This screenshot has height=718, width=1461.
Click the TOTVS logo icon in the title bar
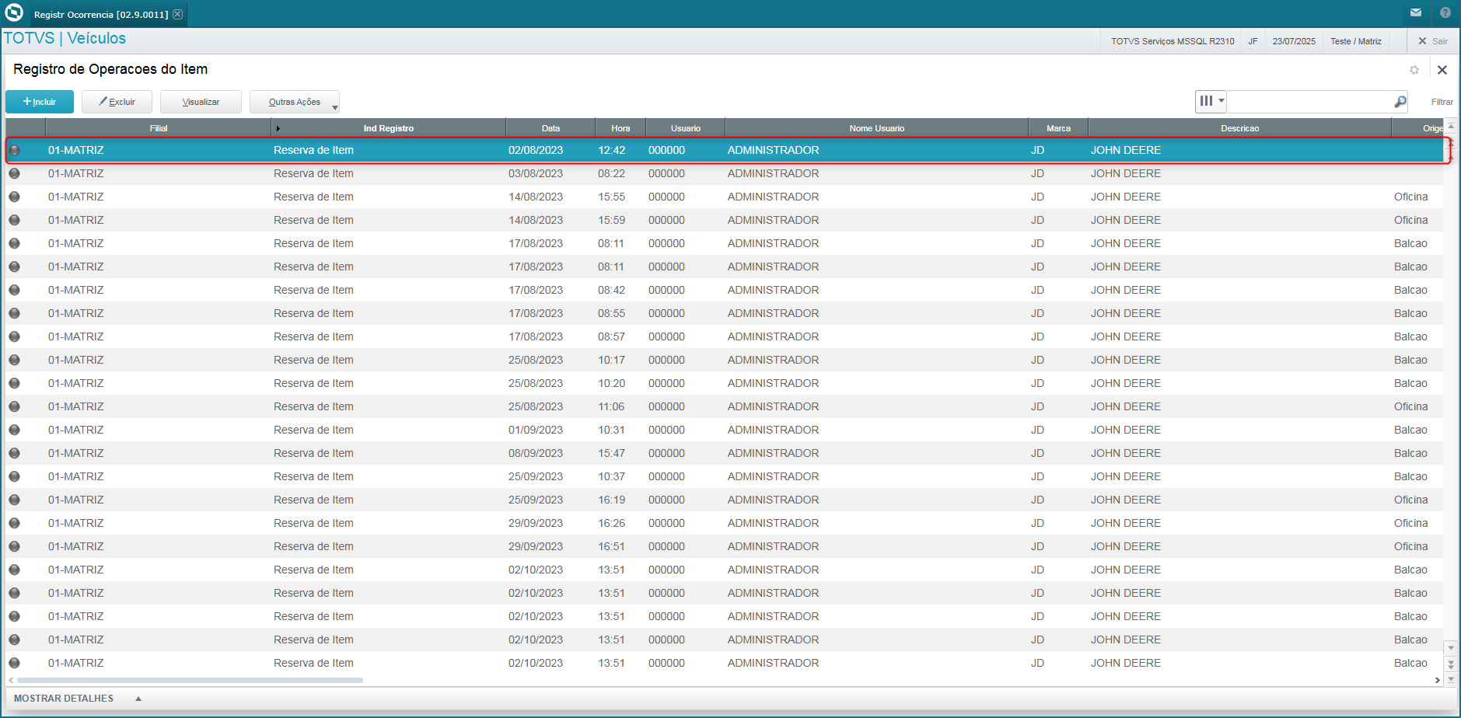14,13
